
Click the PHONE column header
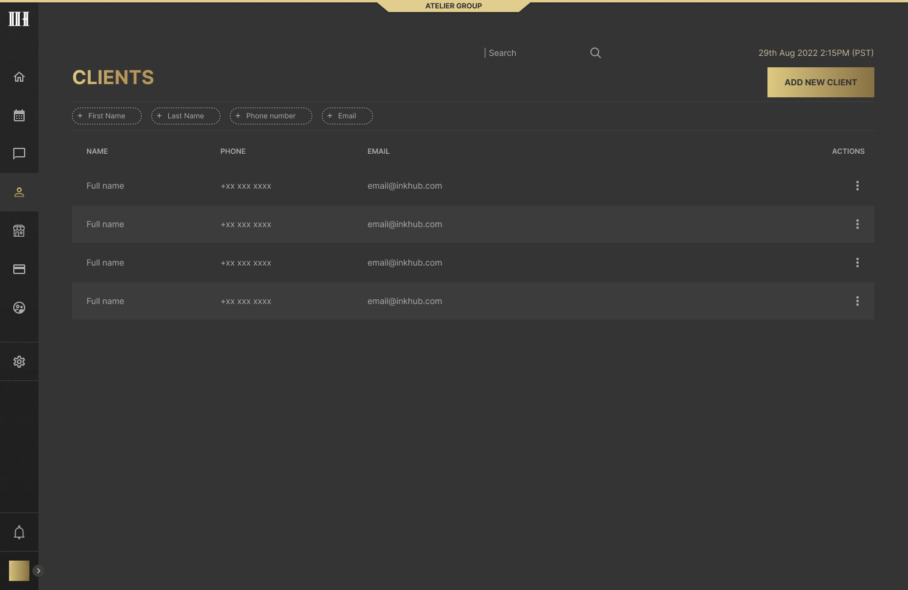click(233, 151)
